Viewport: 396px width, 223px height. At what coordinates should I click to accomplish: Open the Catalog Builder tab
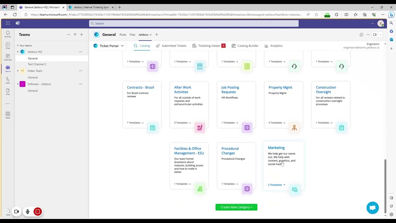(245, 46)
